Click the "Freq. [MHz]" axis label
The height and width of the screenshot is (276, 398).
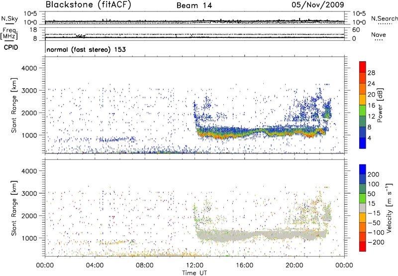click(9, 34)
